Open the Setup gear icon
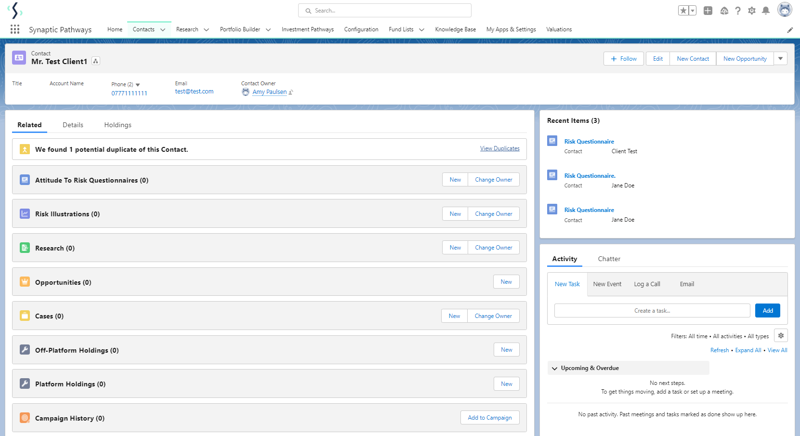Screen dimensions: 800x436 point(752,11)
